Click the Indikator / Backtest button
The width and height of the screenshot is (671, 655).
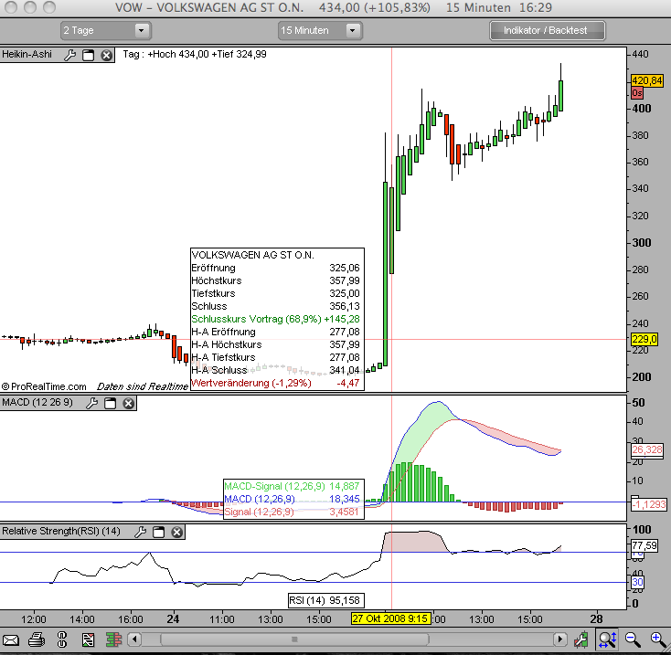[548, 30]
